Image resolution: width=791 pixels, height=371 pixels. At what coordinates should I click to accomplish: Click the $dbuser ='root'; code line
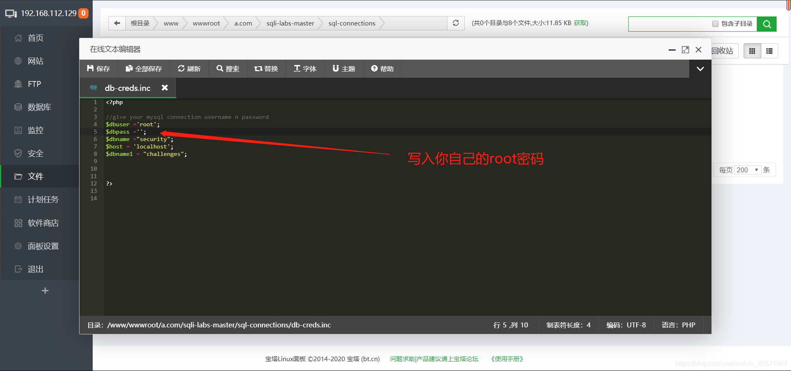133,124
